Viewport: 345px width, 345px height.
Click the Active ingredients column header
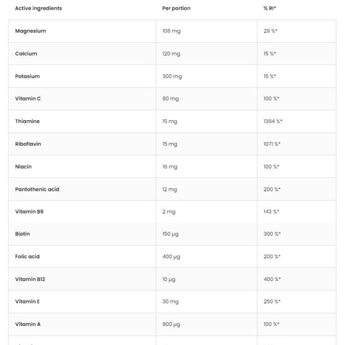(38, 8)
